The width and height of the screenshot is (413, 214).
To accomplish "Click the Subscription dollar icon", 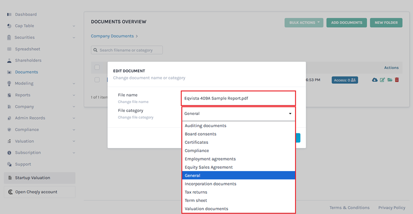I will [9, 153].
